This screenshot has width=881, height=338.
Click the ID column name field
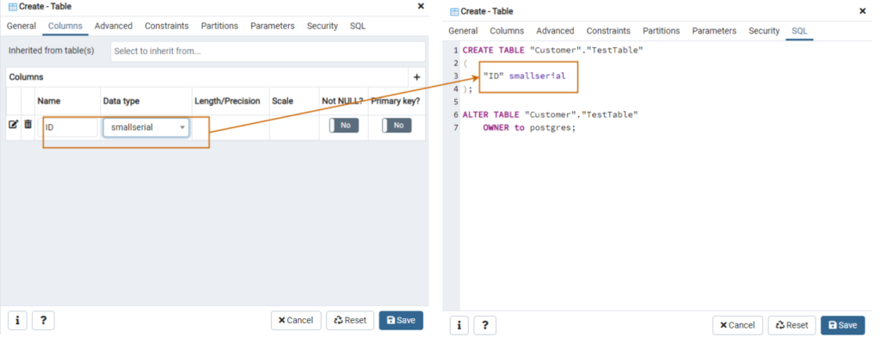[71, 127]
